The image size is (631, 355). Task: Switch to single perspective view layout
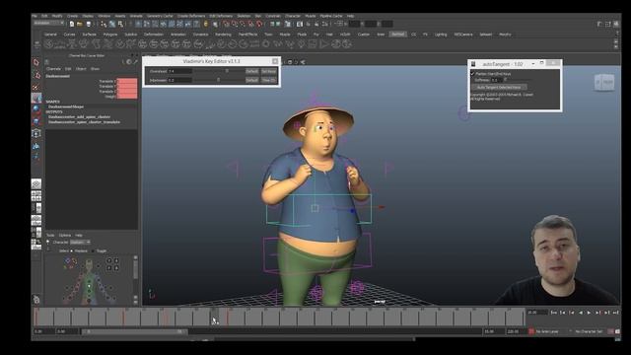tap(36, 184)
